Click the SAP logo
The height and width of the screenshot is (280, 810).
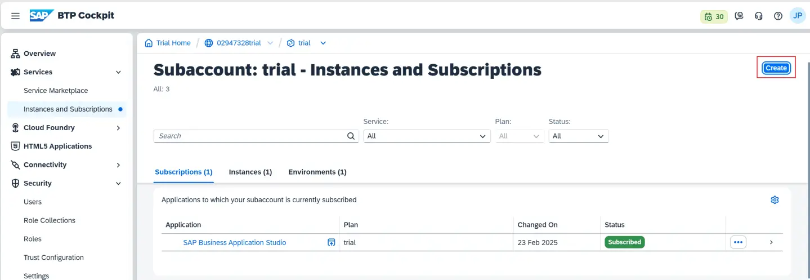42,15
